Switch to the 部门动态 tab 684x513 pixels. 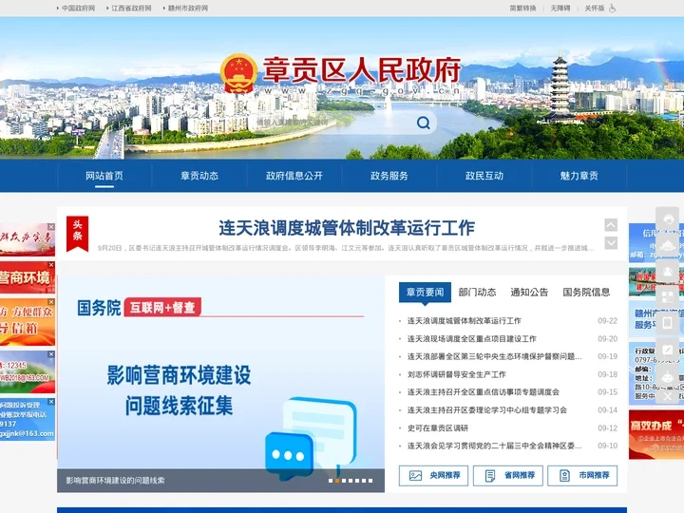click(x=477, y=293)
